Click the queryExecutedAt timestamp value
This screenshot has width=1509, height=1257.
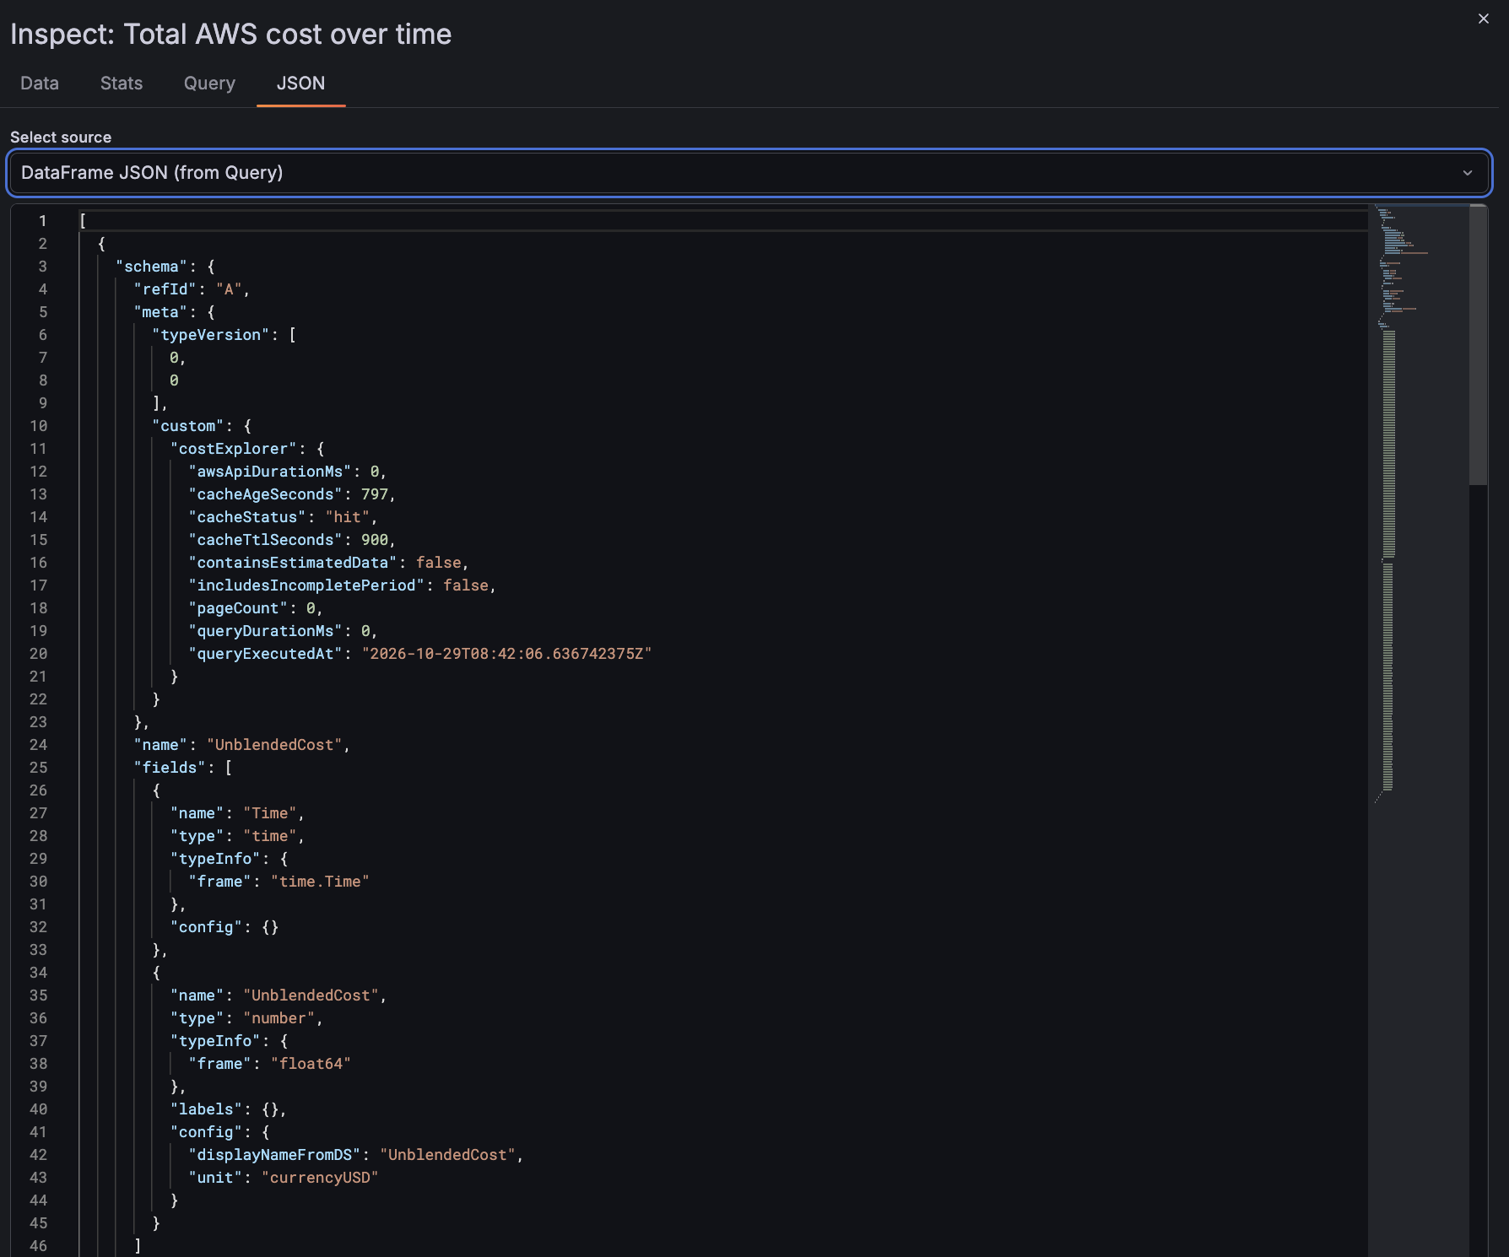click(x=506, y=654)
